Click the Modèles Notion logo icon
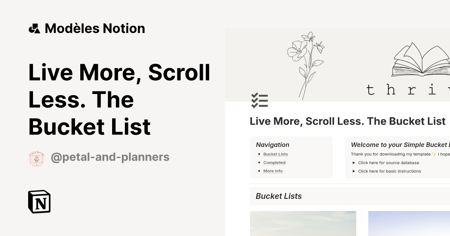The image size is (450, 236). click(34, 28)
